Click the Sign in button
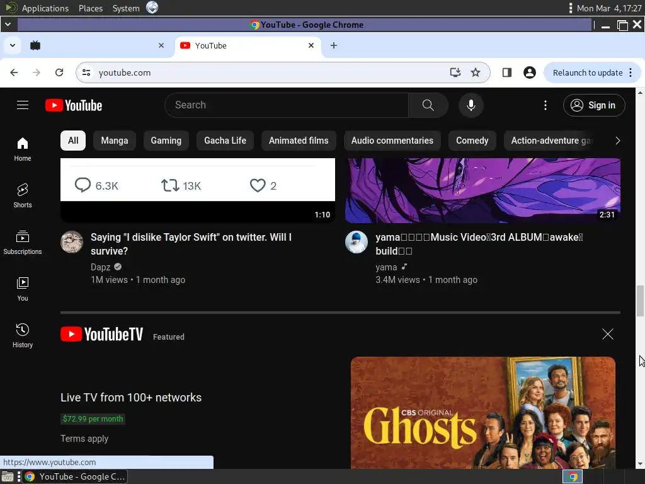 (594, 105)
